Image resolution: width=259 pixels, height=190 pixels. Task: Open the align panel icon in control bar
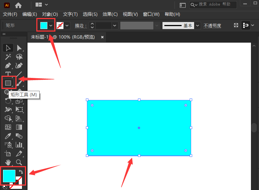[x=236, y=25]
